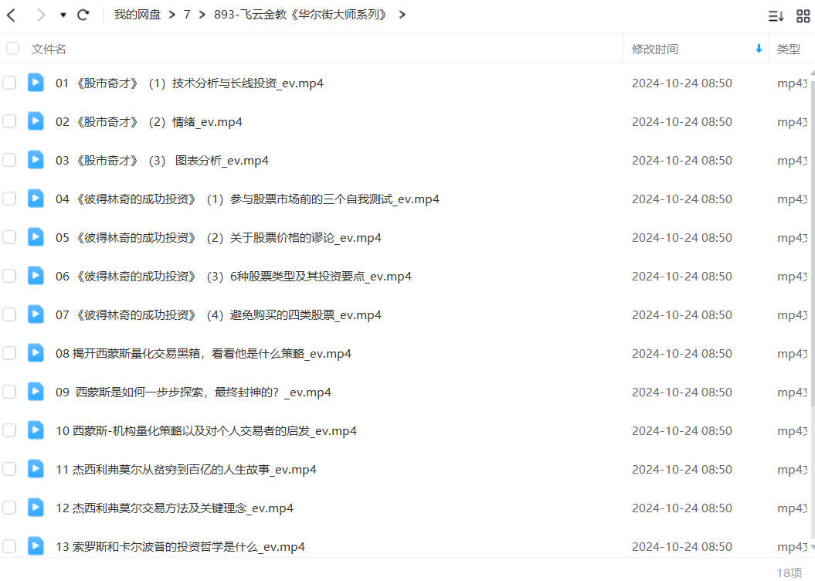This screenshot has height=581, width=815.
Task: Check the box for file 05 关于股票价格的谬论
Action: click(x=9, y=237)
